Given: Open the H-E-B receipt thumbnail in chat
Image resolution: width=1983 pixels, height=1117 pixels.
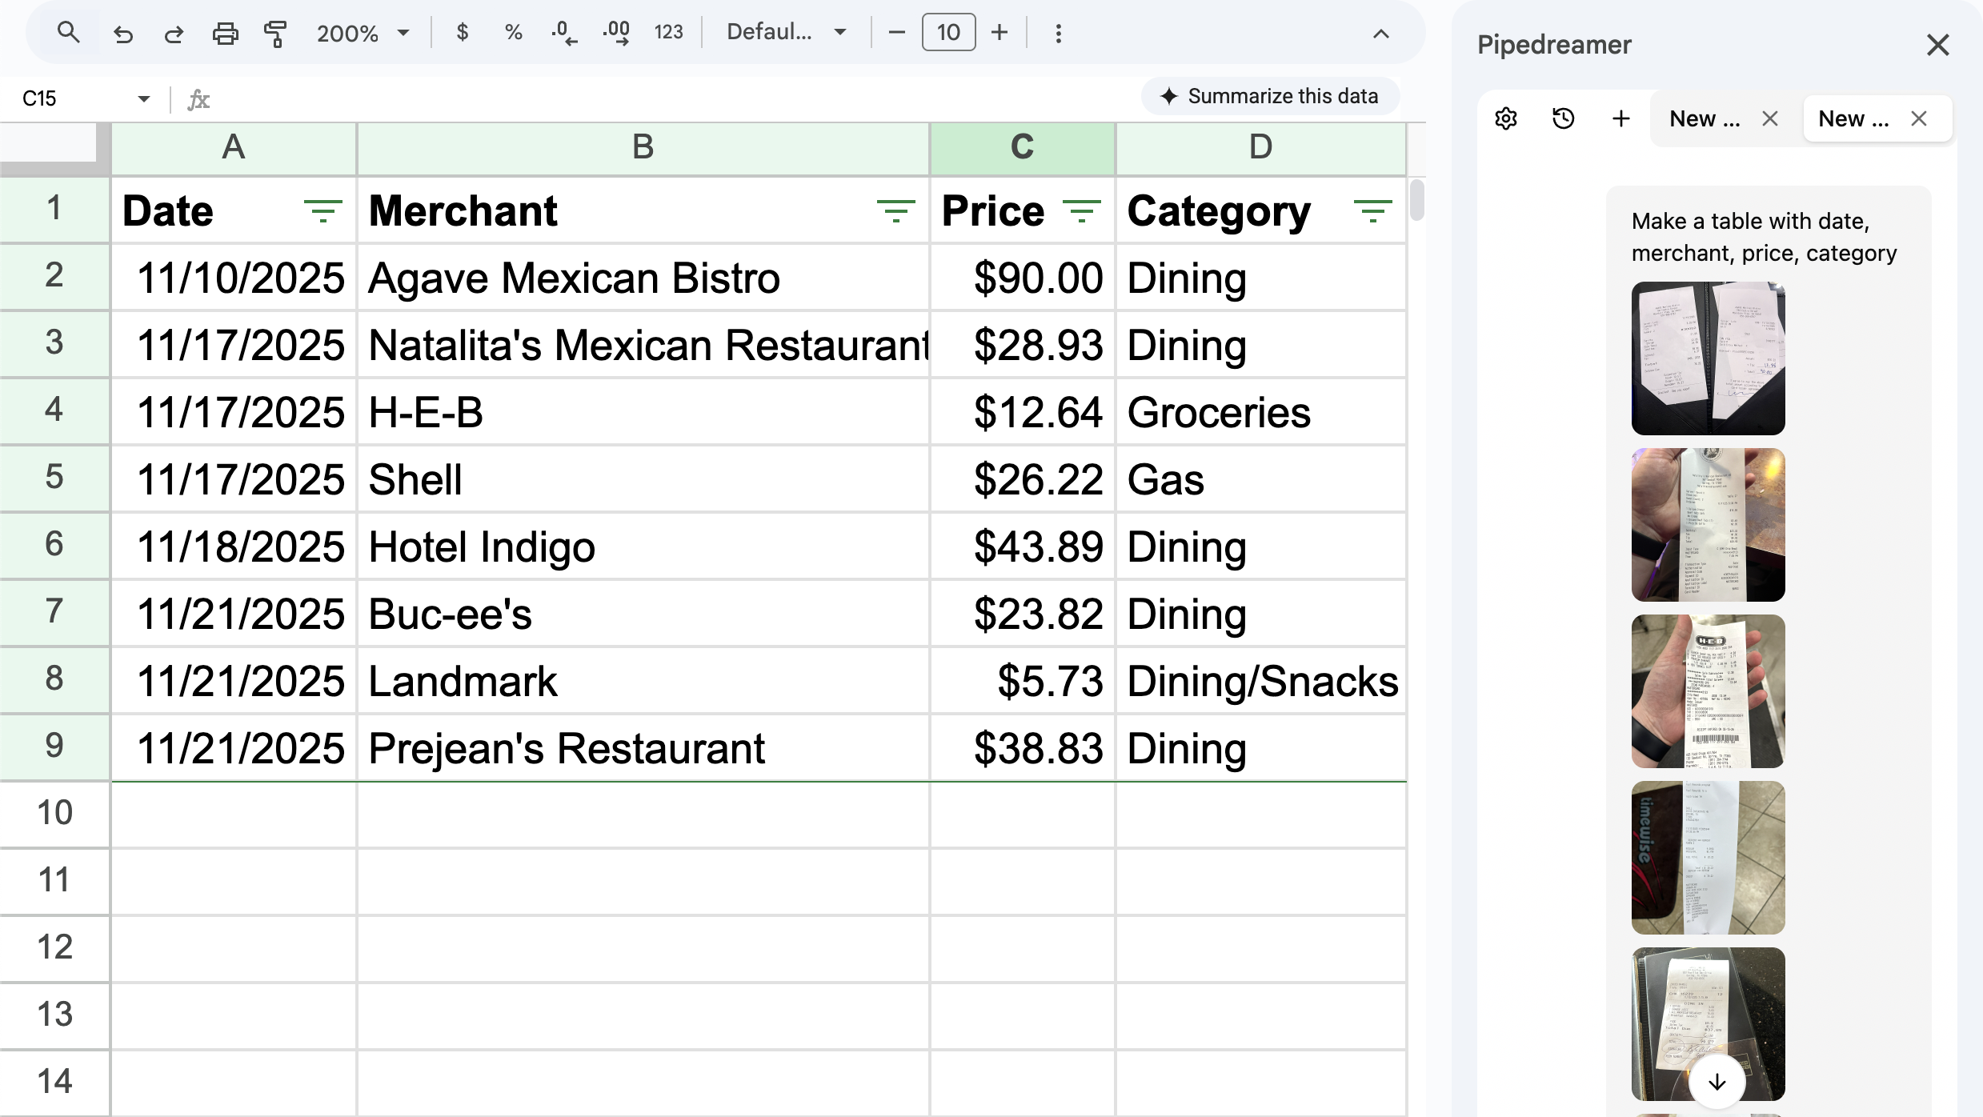Looking at the screenshot, I should (x=1708, y=691).
